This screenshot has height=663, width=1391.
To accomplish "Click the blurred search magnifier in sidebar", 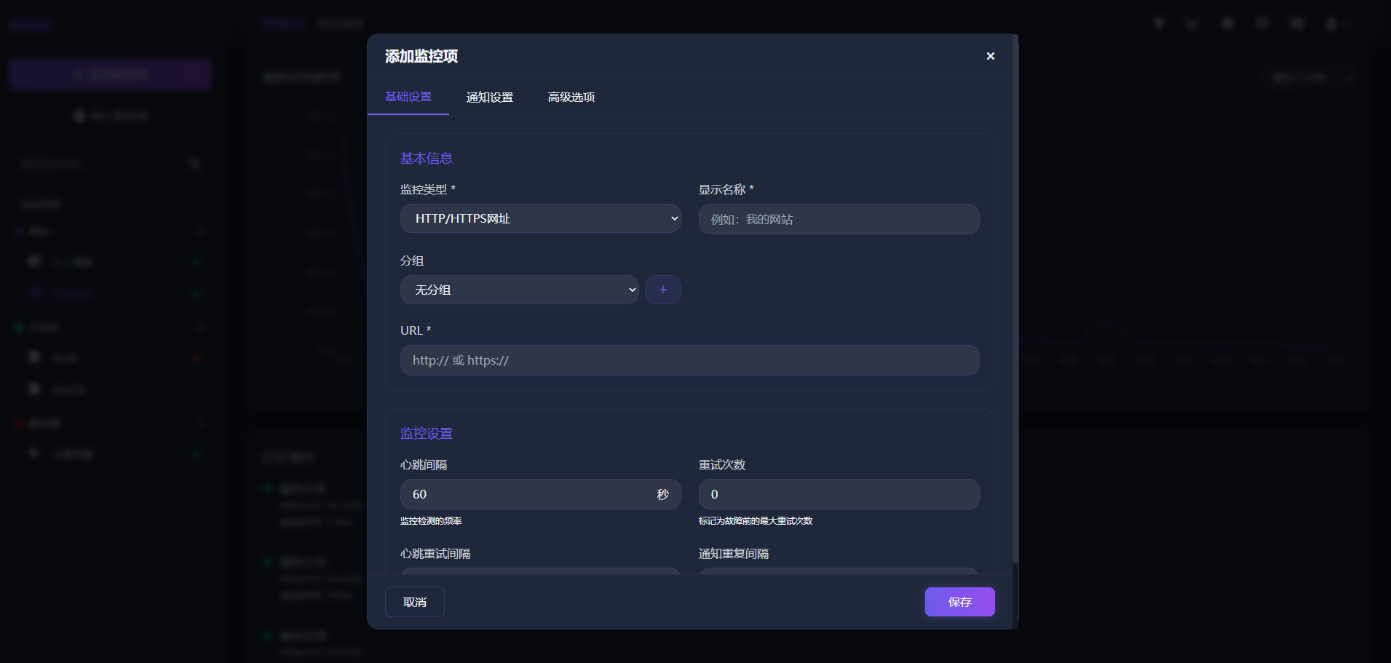I will 194,164.
